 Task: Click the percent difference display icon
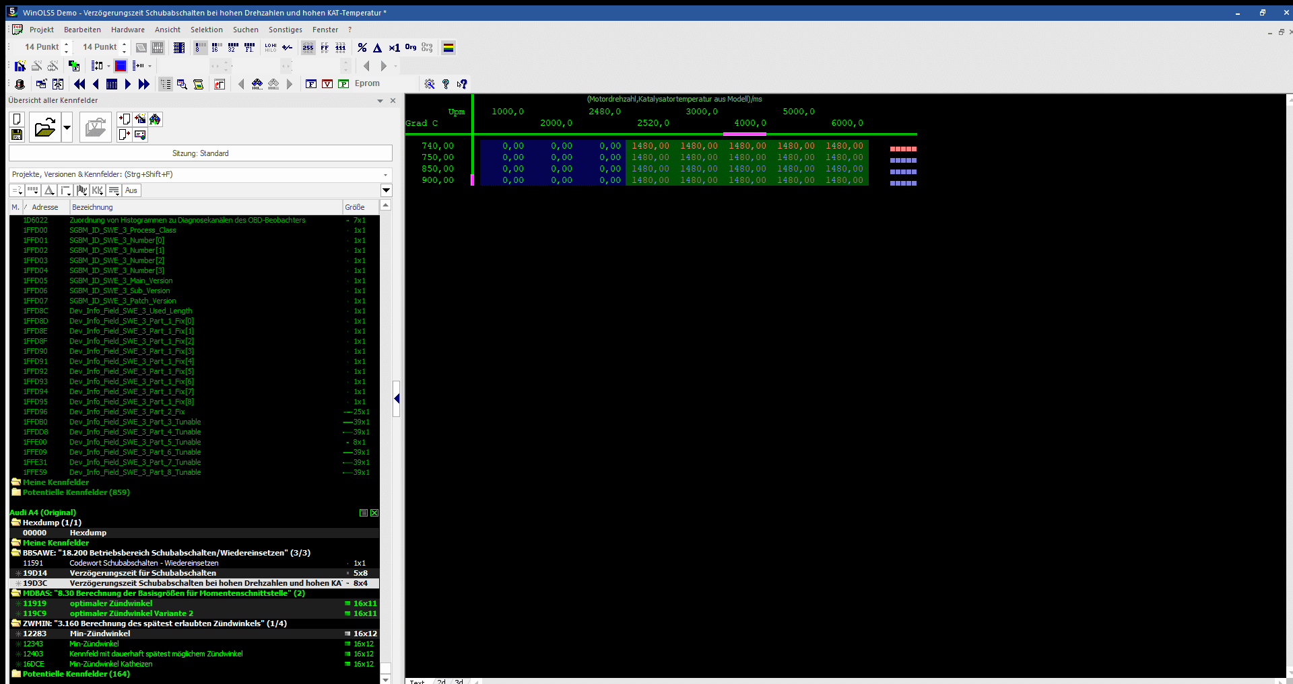point(362,48)
